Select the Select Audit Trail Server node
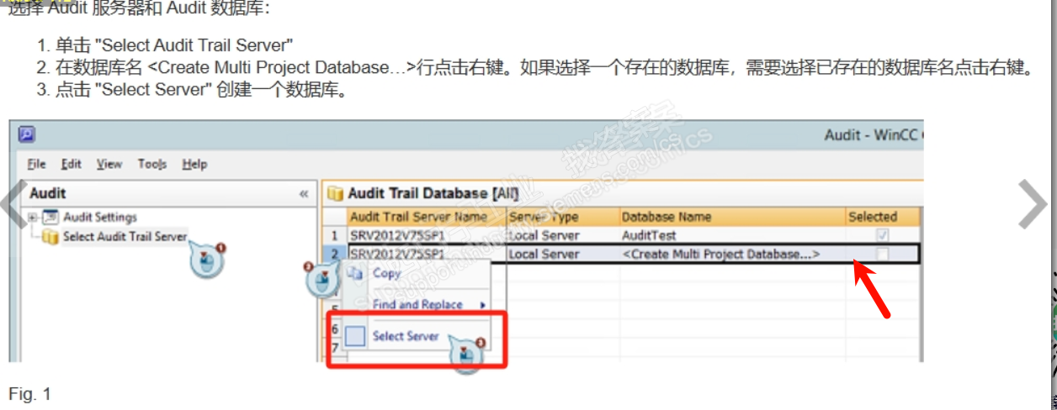Image resolution: width=1057 pixels, height=410 pixels. pos(125,237)
